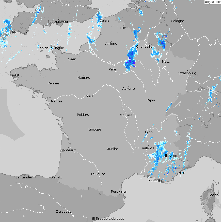
Task: Click the Plymouth city label
Action: tap(20, 32)
